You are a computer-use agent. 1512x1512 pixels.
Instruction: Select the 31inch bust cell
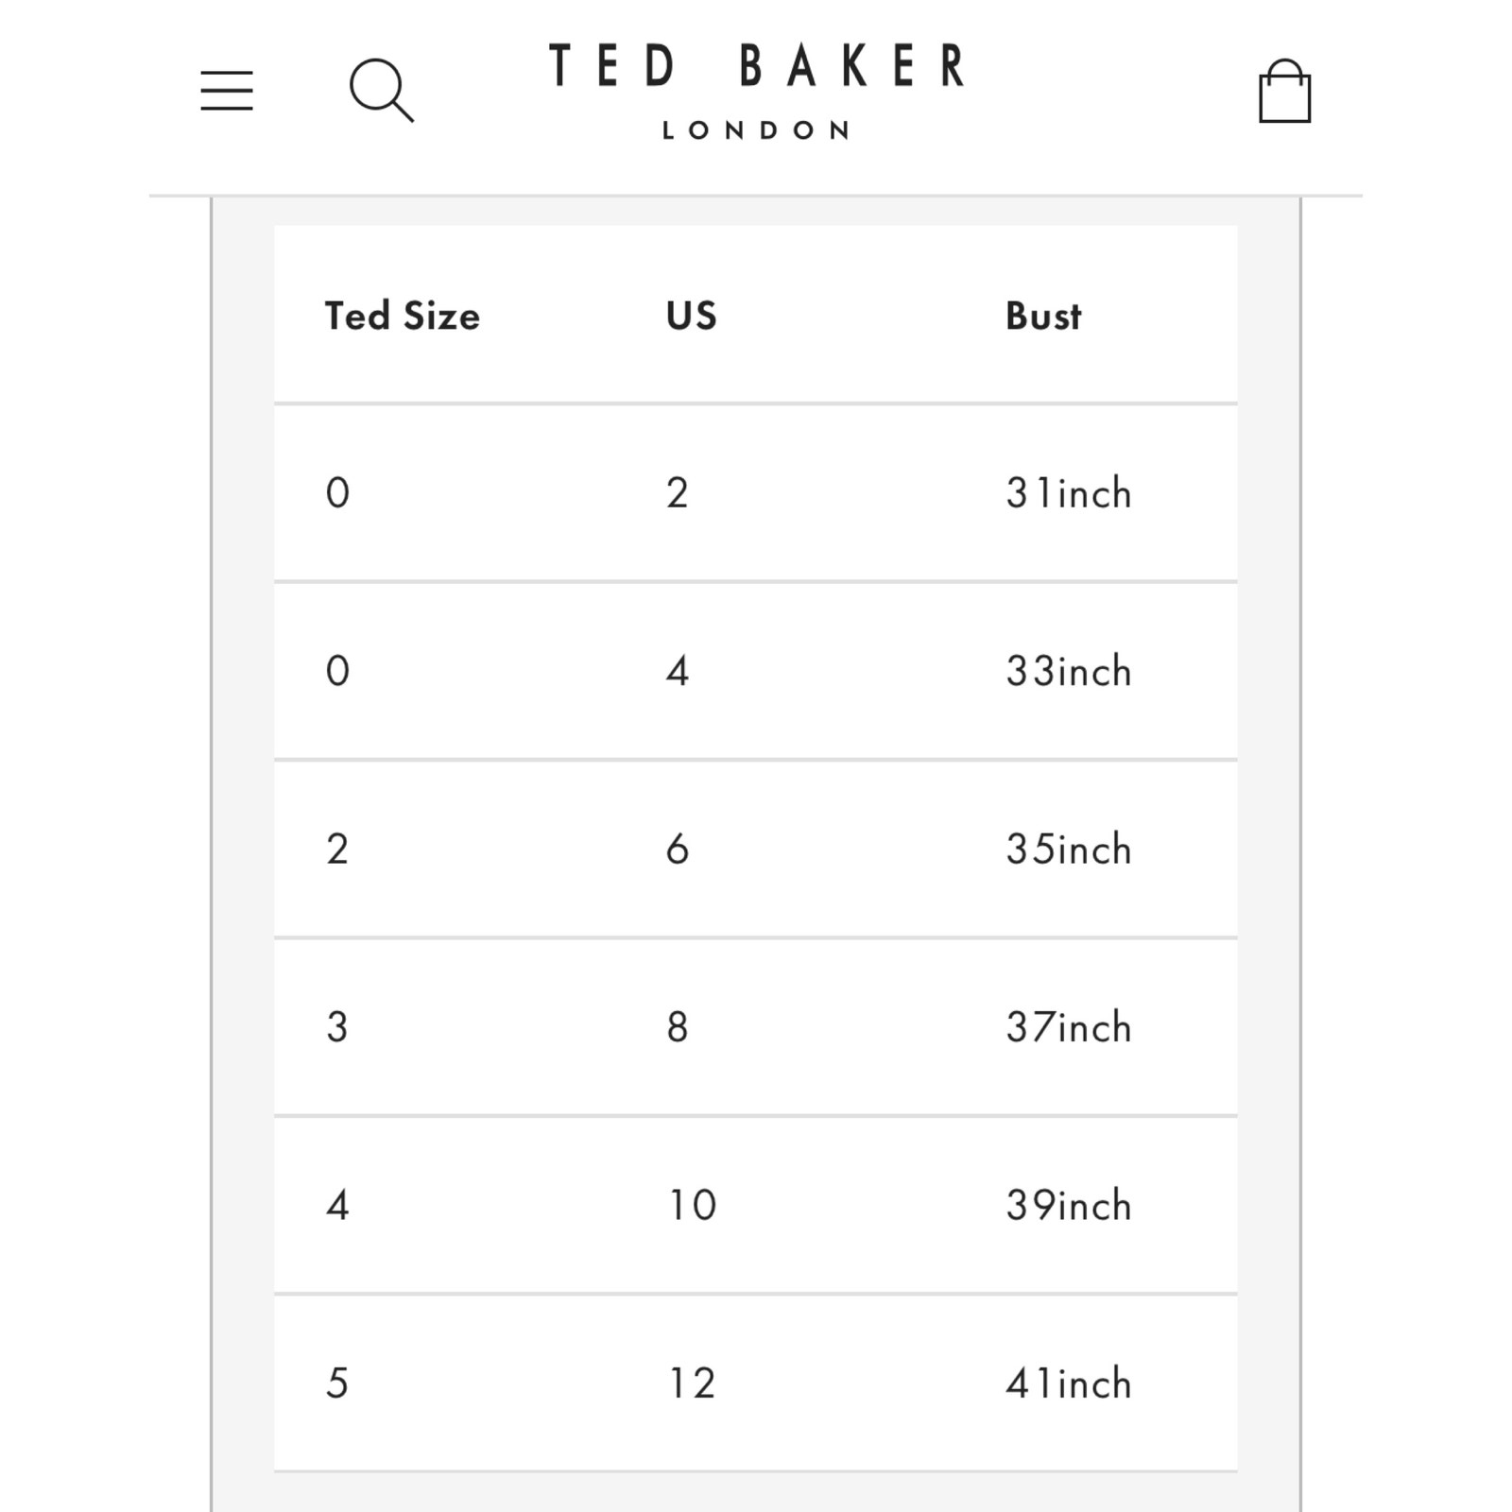1069,492
